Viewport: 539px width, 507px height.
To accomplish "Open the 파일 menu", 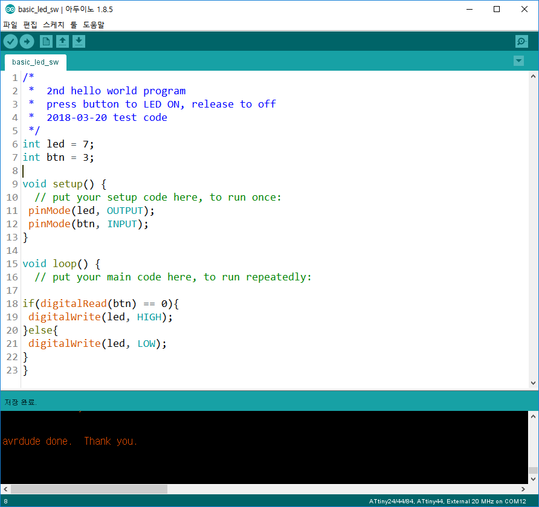I will tap(10, 25).
